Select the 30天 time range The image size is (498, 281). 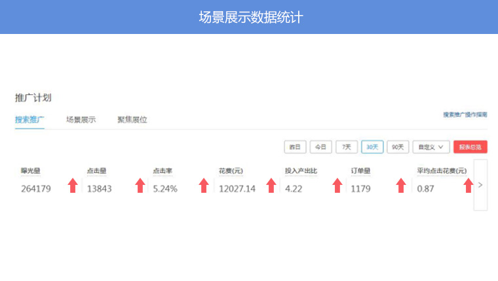click(372, 147)
